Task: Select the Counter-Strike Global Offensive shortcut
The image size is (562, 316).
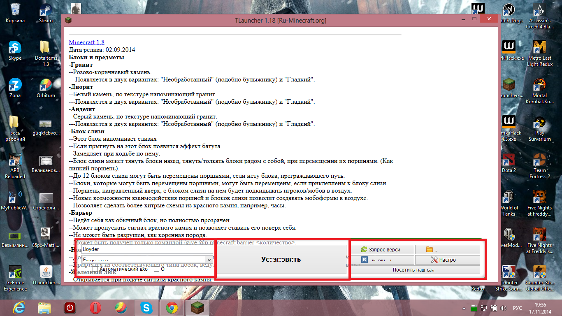Action: [x=540, y=278]
